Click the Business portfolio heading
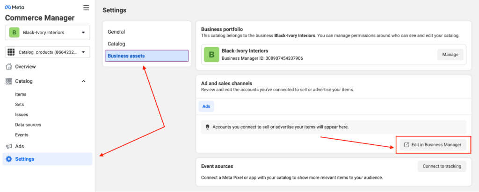This screenshot has height=192, width=479. click(222, 29)
